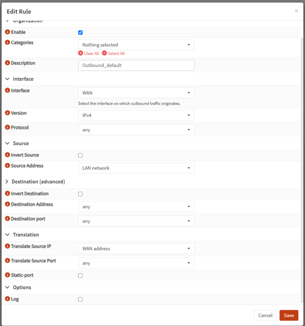Show help icon for Static-port
Viewport: 305px width, 326px height.
coord(8,275)
